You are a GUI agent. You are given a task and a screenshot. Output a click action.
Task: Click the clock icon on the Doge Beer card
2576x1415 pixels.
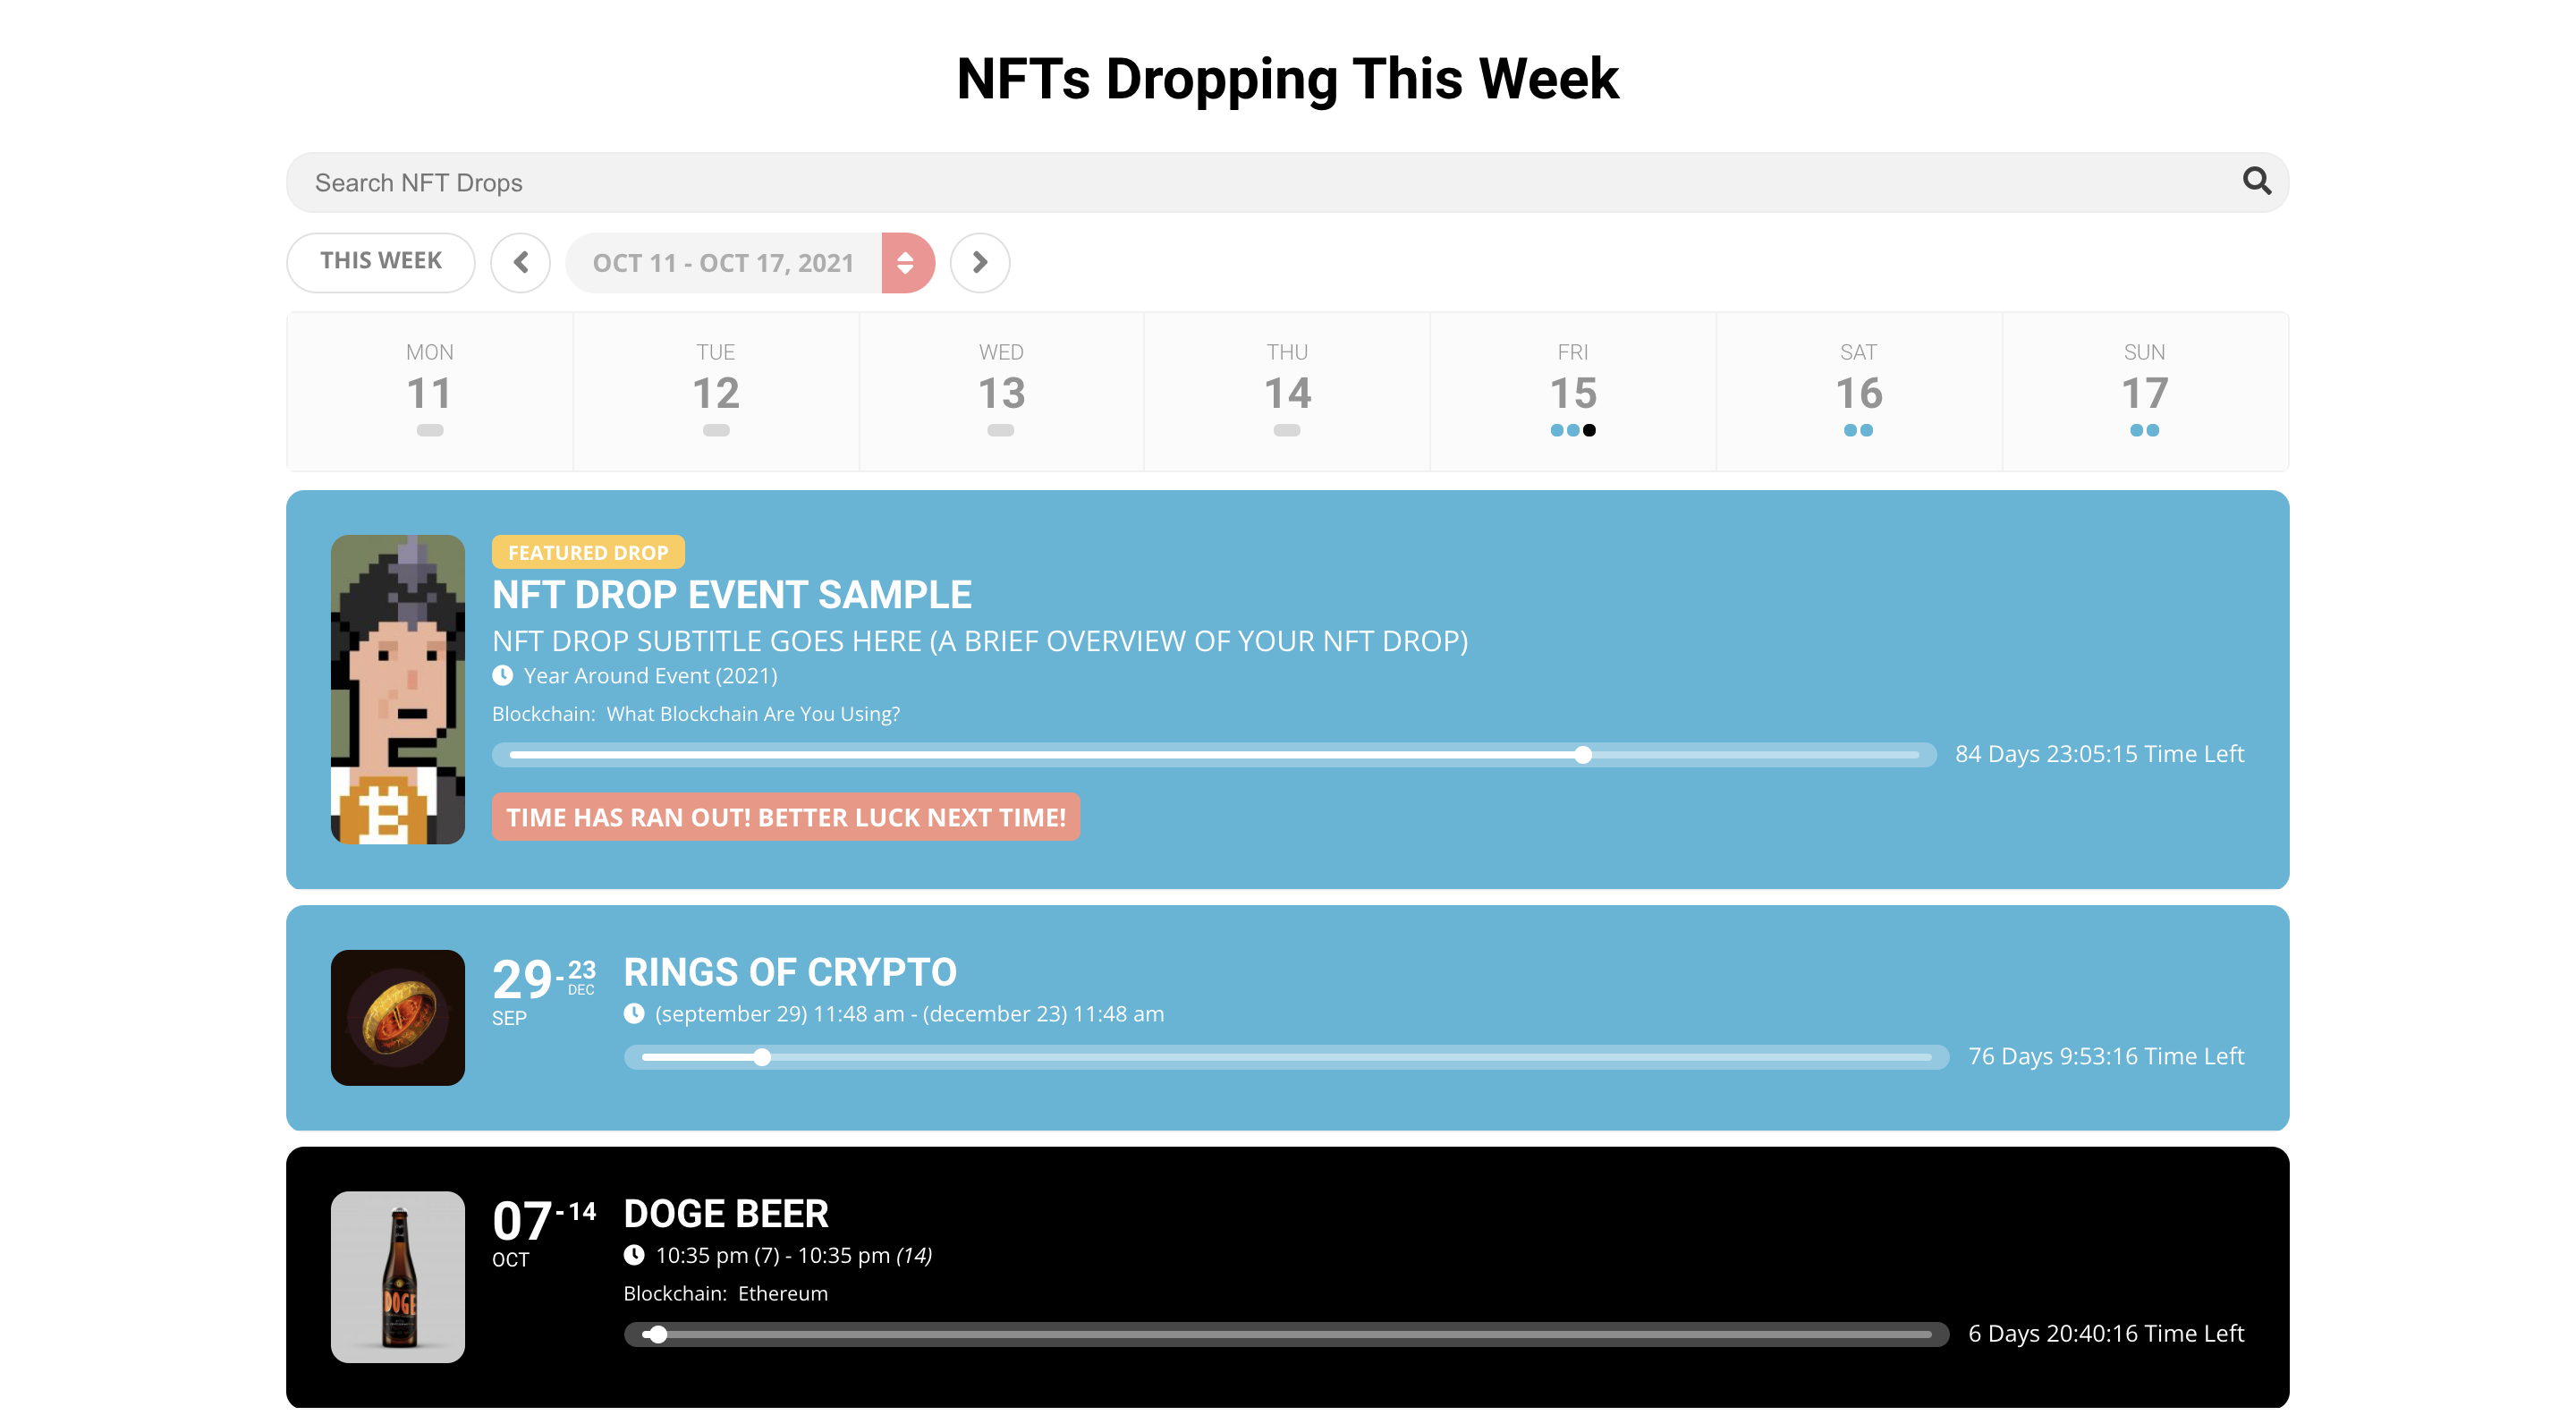(635, 1255)
